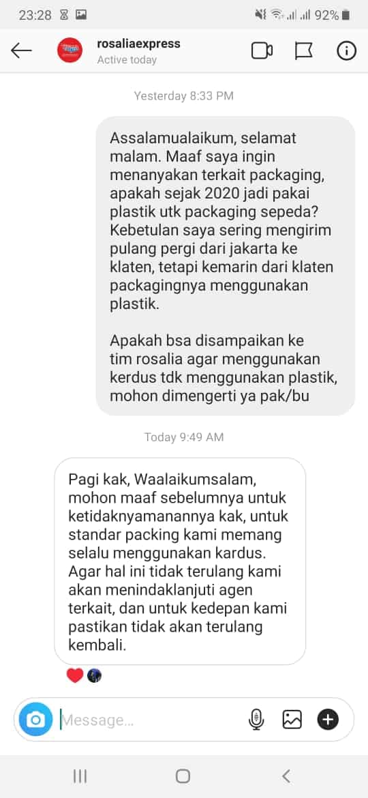Go to Android home button
This screenshot has height=798, width=368.
tap(183, 775)
